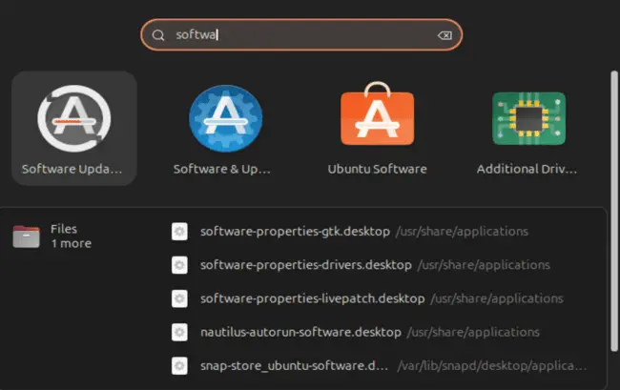Image resolution: width=620 pixels, height=390 pixels.
Task: Click the Files folder icon
Action: [x=26, y=236]
